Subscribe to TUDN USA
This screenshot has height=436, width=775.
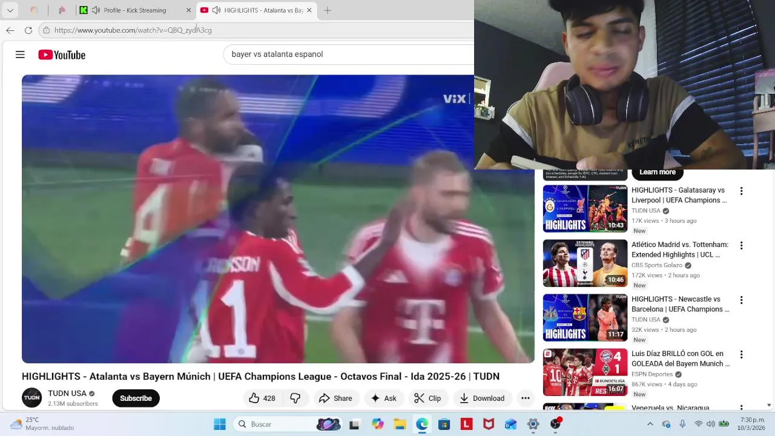136,398
